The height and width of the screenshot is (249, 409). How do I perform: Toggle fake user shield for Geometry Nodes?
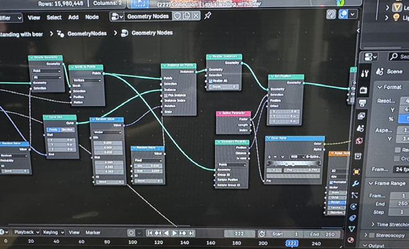pos(177,16)
